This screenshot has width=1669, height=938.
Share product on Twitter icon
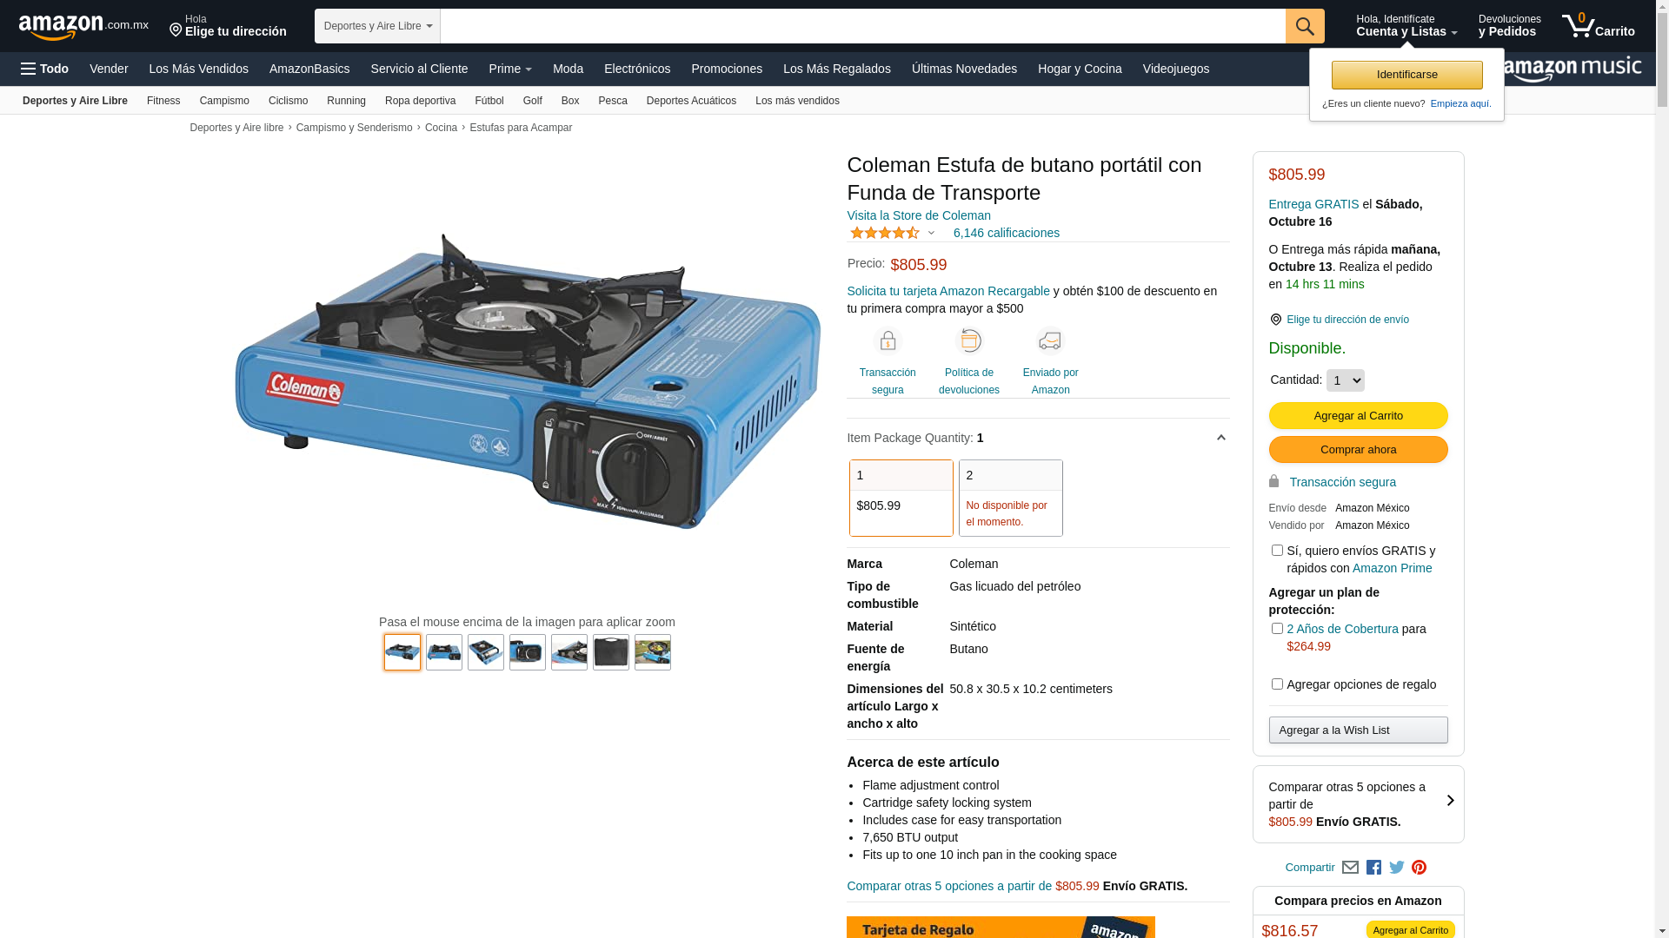tap(1397, 867)
